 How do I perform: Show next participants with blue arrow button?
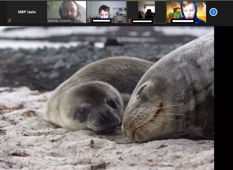213,12
